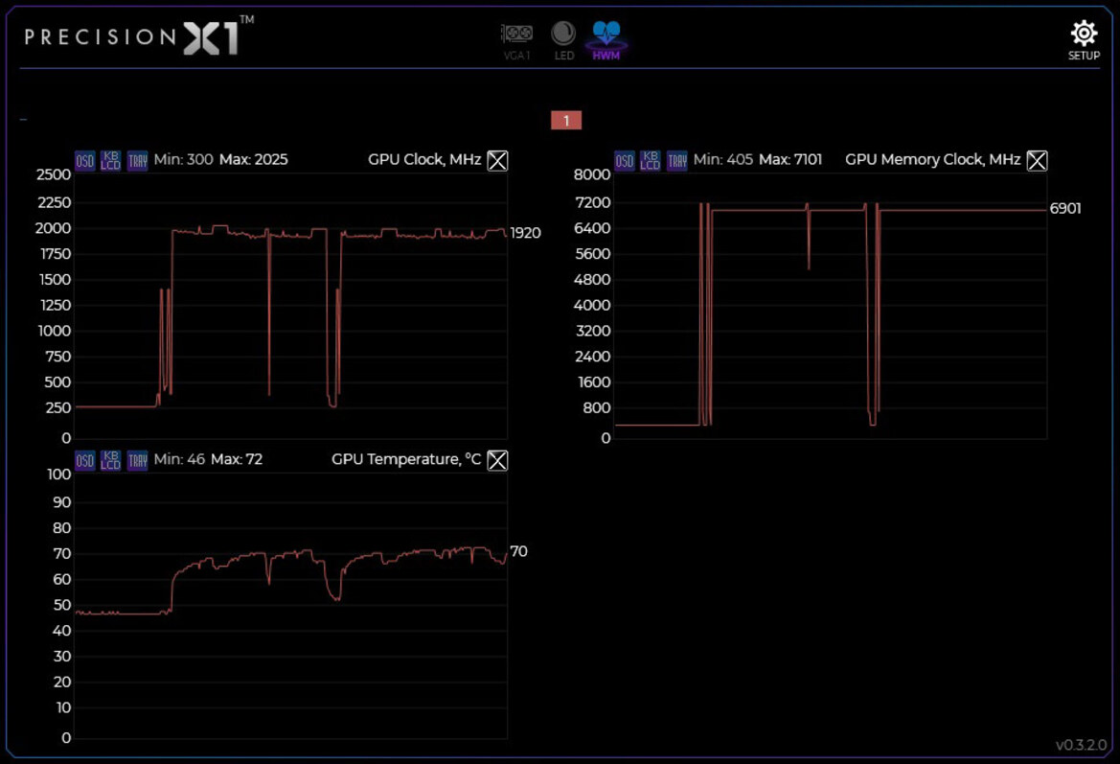Toggle TRAY for GPU Memory Clock graph
1120x764 pixels.
(676, 160)
